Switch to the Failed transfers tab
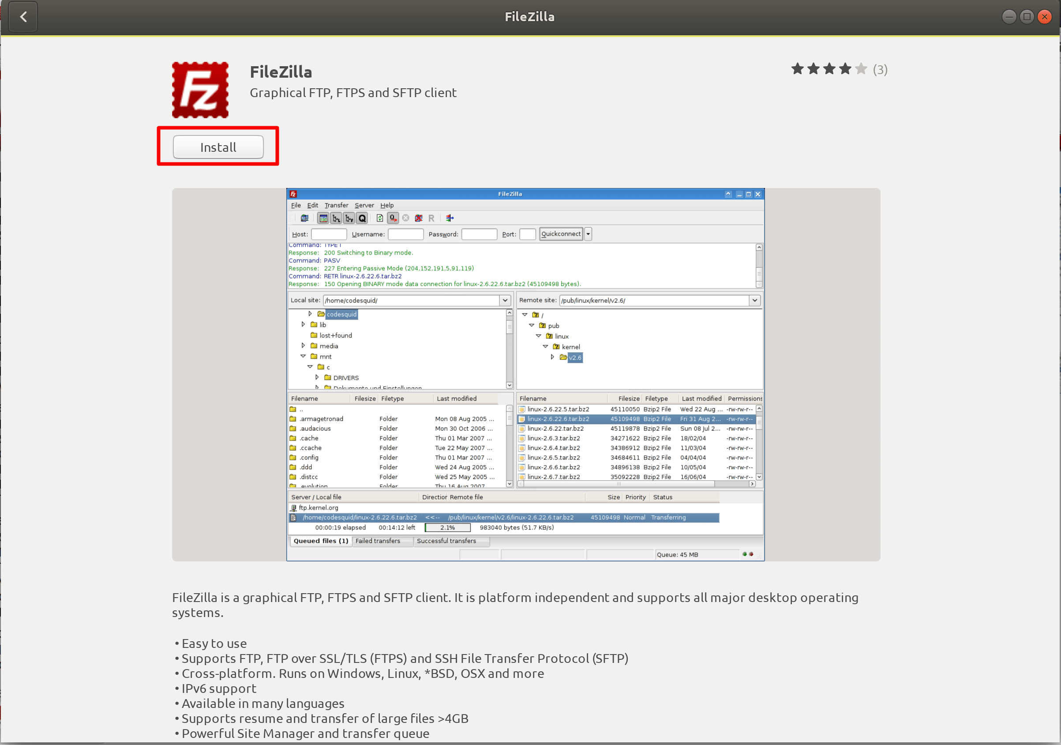1061x745 pixels. tap(378, 541)
